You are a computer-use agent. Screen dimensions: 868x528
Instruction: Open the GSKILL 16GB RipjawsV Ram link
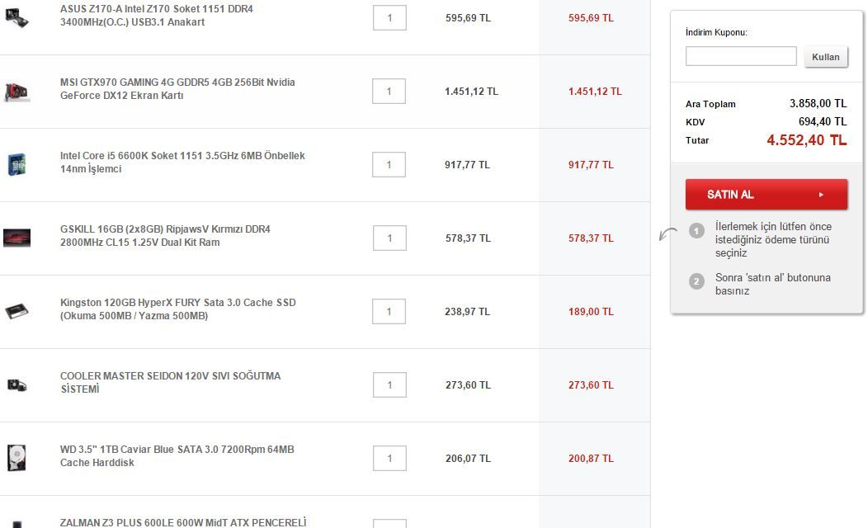(165, 236)
